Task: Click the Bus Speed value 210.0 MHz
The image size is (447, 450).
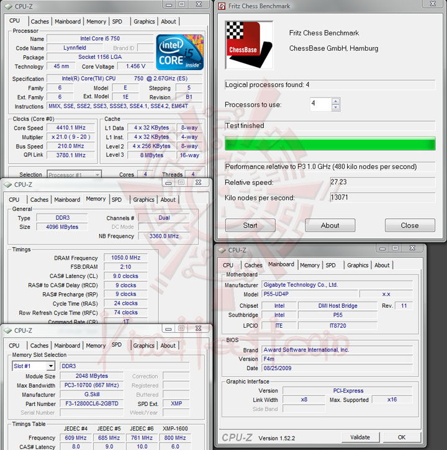Action: tap(71, 146)
